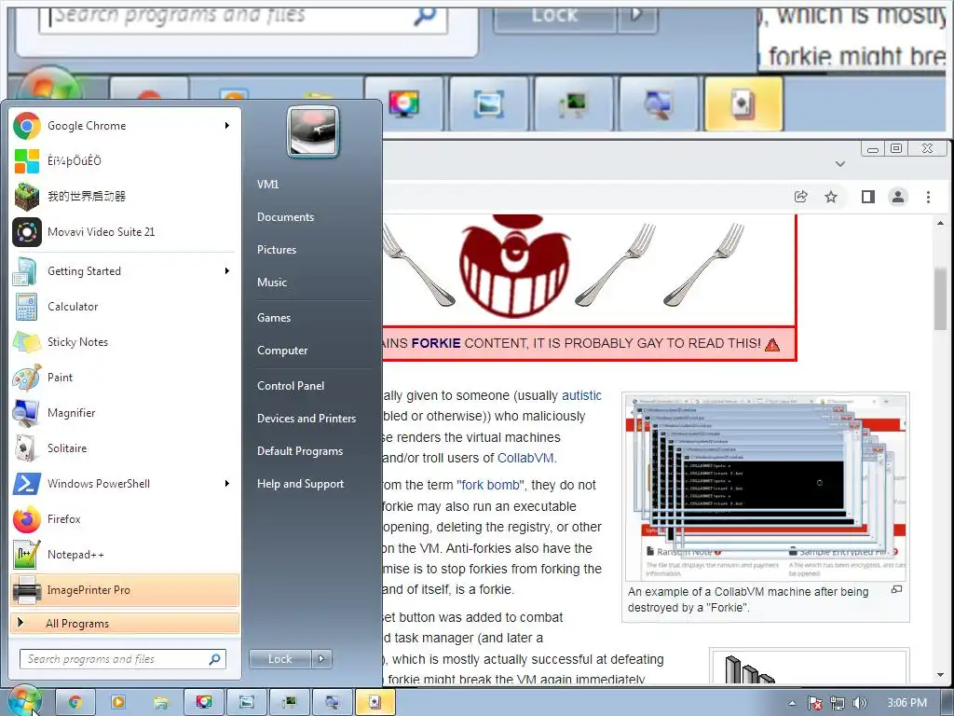The image size is (954, 716).
Task: Expand All Programs in the Start menu
Action: [x=125, y=623]
